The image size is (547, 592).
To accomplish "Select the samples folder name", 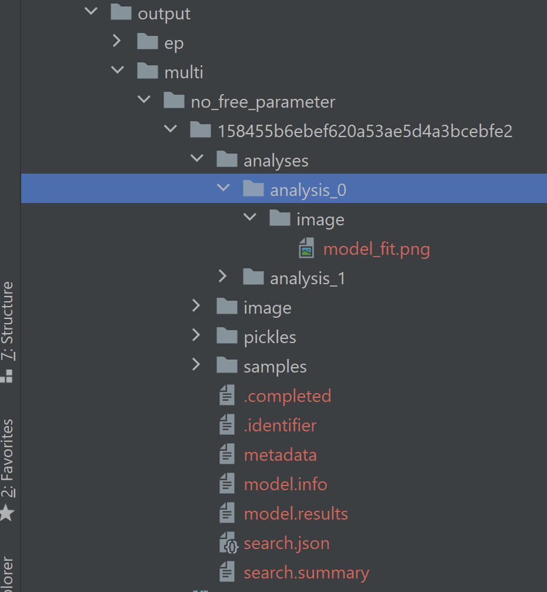I will click(x=275, y=367).
